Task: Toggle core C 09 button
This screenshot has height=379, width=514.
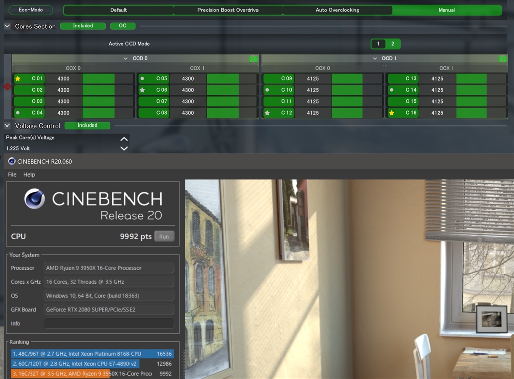Action: pos(279,79)
